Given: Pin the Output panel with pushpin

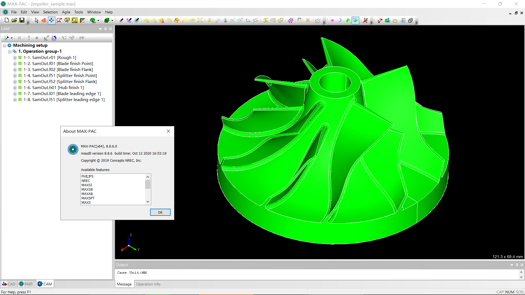Looking at the screenshot, I should click(x=517, y=265).
